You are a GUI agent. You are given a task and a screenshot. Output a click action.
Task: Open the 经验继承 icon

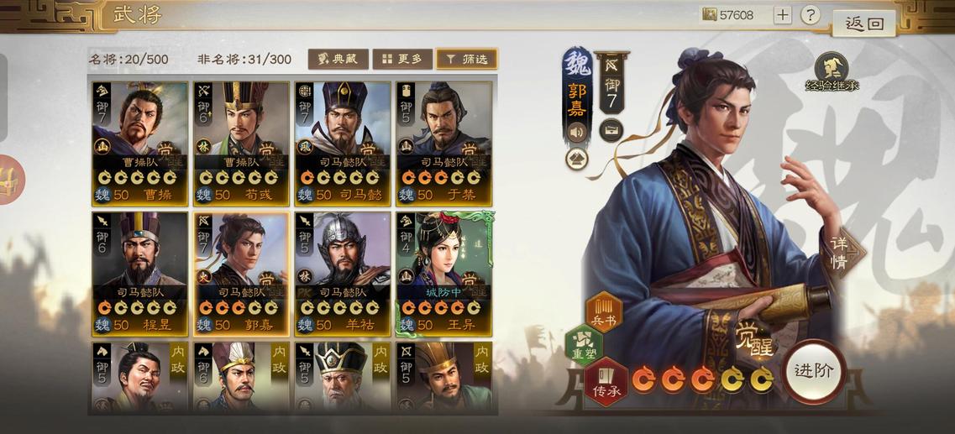coord(832,72)
